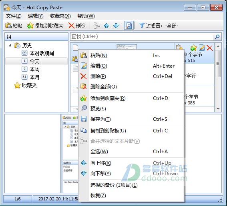Click the magnifier search icon

217,37
